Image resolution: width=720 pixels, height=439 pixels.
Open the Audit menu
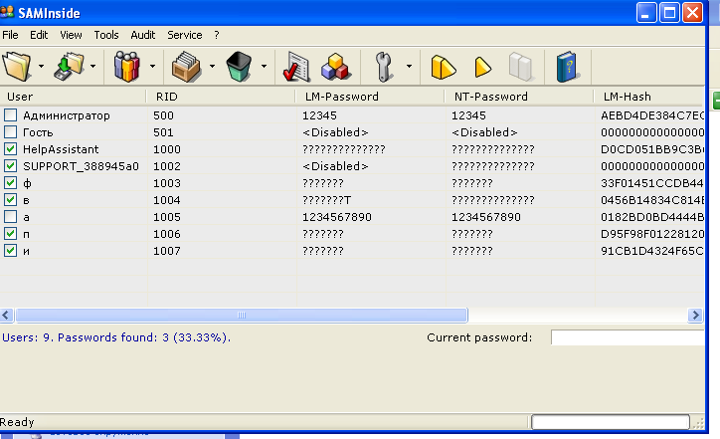[x=143, y=35]
